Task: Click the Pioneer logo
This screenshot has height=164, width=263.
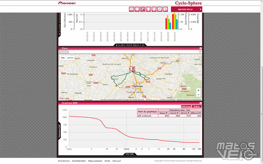Action: (x=67, y=3)
